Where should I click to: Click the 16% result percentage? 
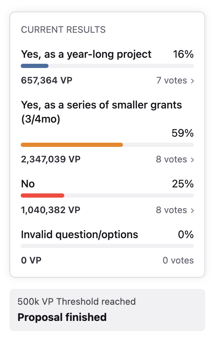click(x=183, y=55)
